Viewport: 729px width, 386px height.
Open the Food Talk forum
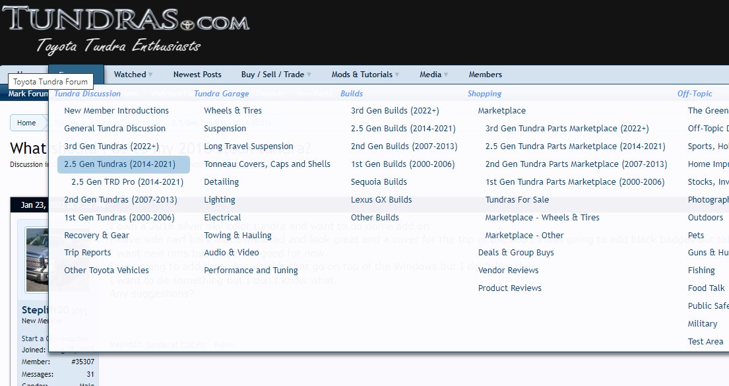pos(706,288)
